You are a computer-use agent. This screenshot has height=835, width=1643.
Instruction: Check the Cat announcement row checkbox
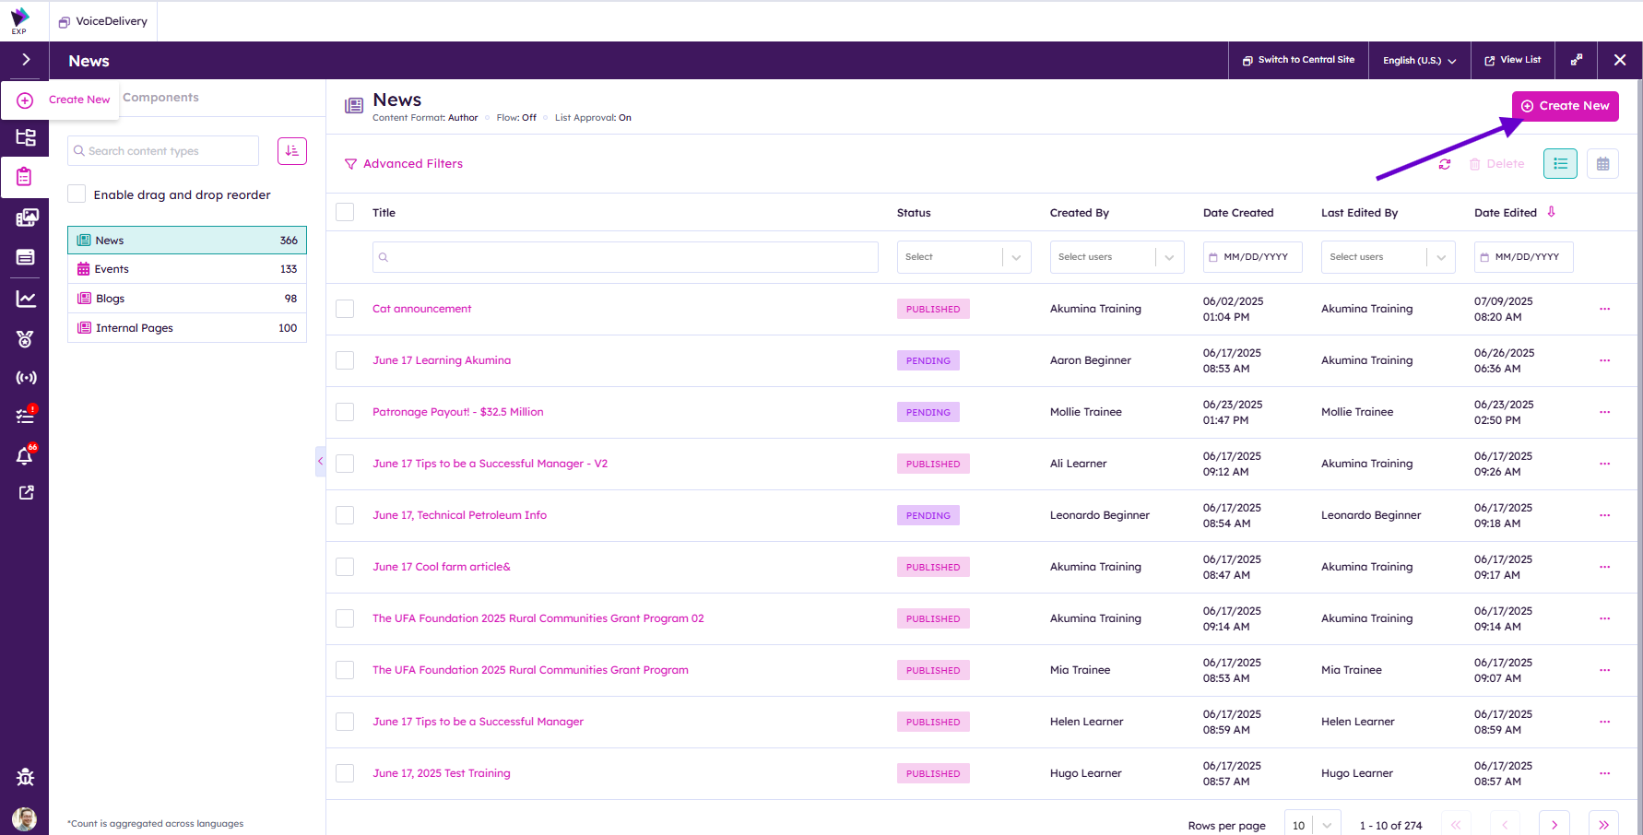(x=345, y=309)
